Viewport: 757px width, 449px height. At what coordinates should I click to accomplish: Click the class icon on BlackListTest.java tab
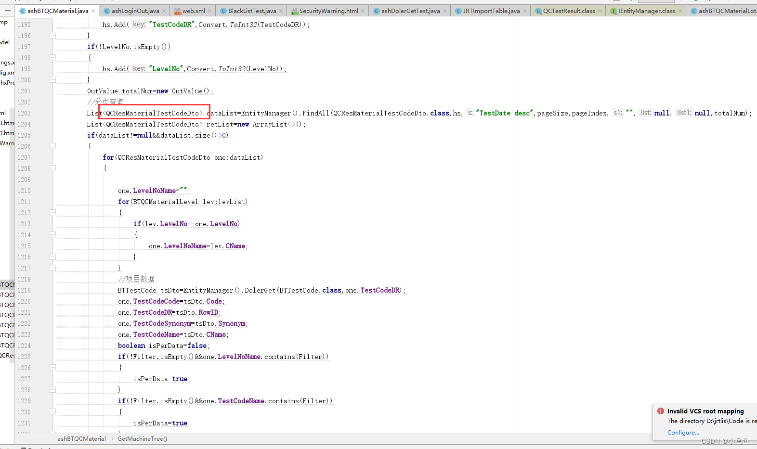click(223, 11)
